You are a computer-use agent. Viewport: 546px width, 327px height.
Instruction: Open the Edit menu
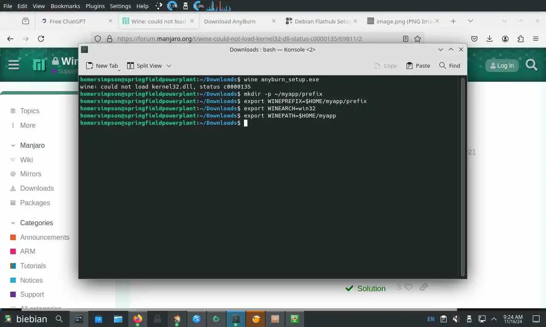coord(22,6)
